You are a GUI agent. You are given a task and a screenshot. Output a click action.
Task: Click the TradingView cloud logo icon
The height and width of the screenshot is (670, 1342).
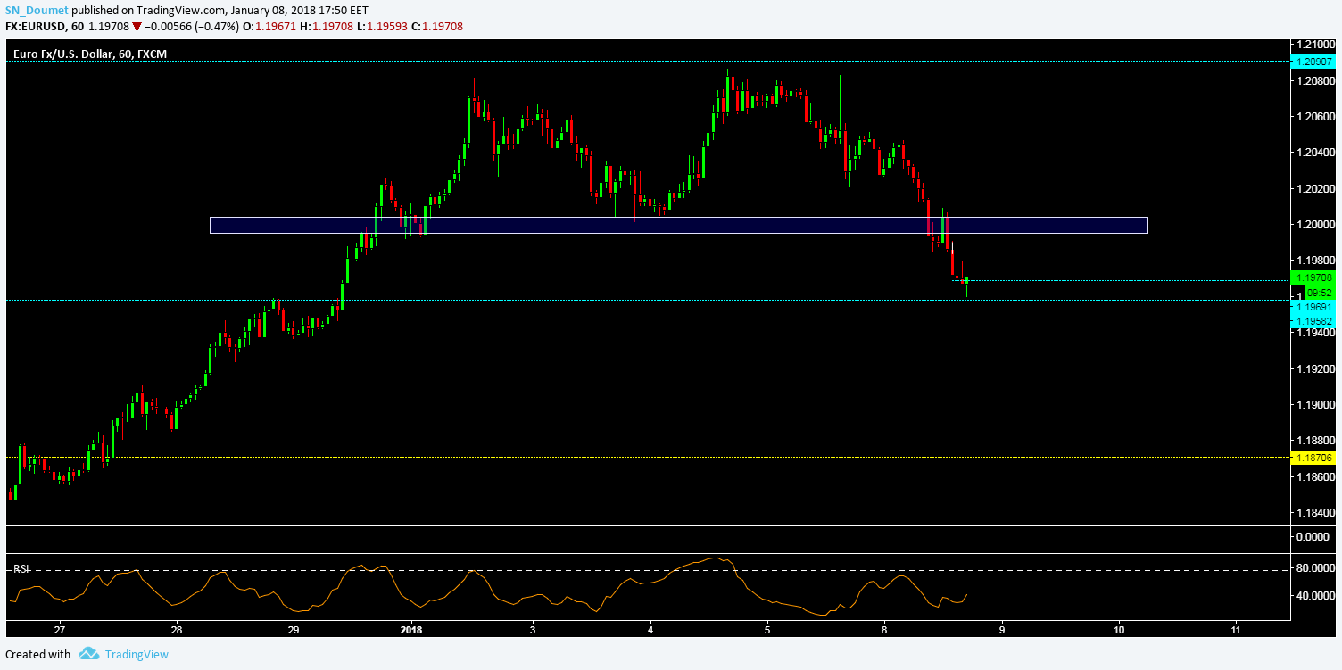click(87, 654)
